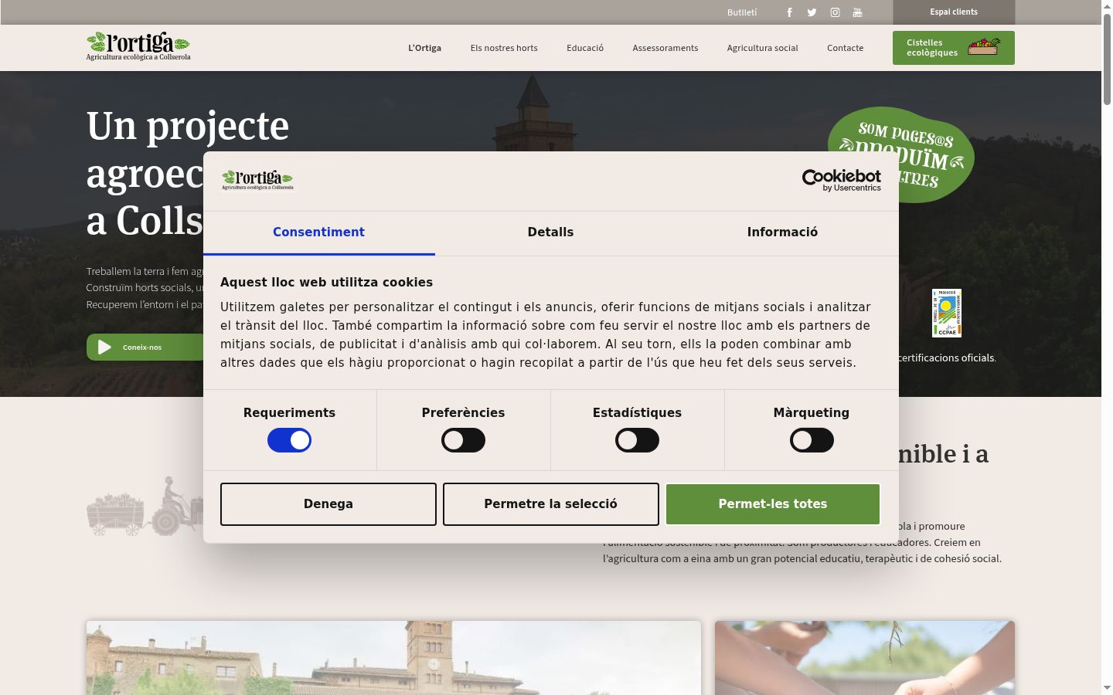The image size is (1113, 695).
Task: Open the Contacte menu item
Action: pos(846,48)
